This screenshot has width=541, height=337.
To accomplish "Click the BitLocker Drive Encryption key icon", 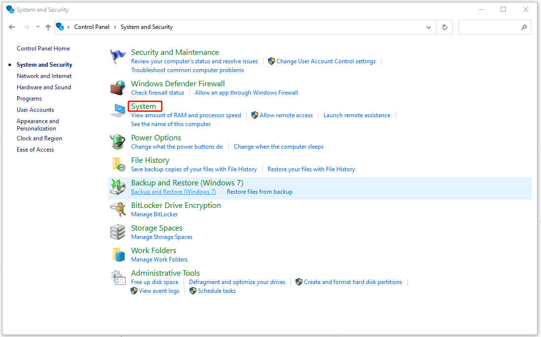I will [x=118, y=209].
